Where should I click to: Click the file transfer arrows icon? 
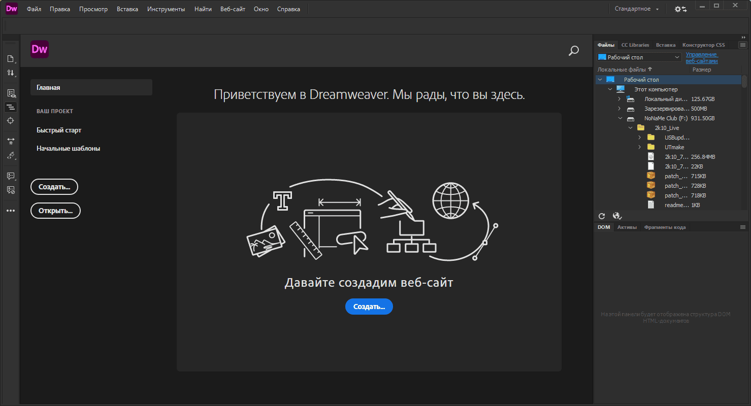[10, 73]
